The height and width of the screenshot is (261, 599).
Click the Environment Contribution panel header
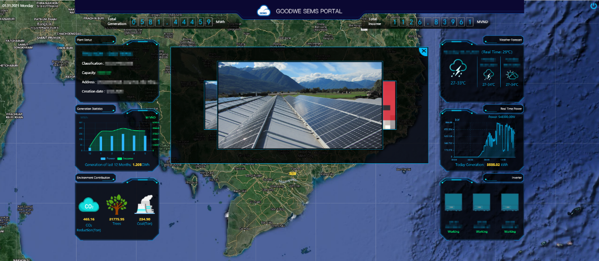tap(95, 178)
